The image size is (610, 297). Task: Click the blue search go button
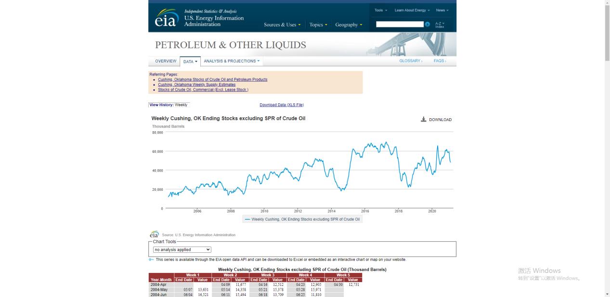427,24
